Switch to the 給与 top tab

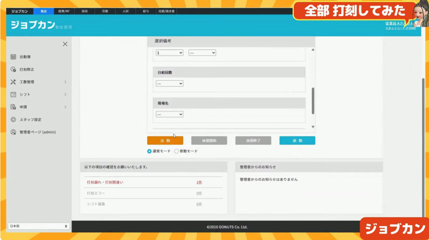click(x=146, y=11)
